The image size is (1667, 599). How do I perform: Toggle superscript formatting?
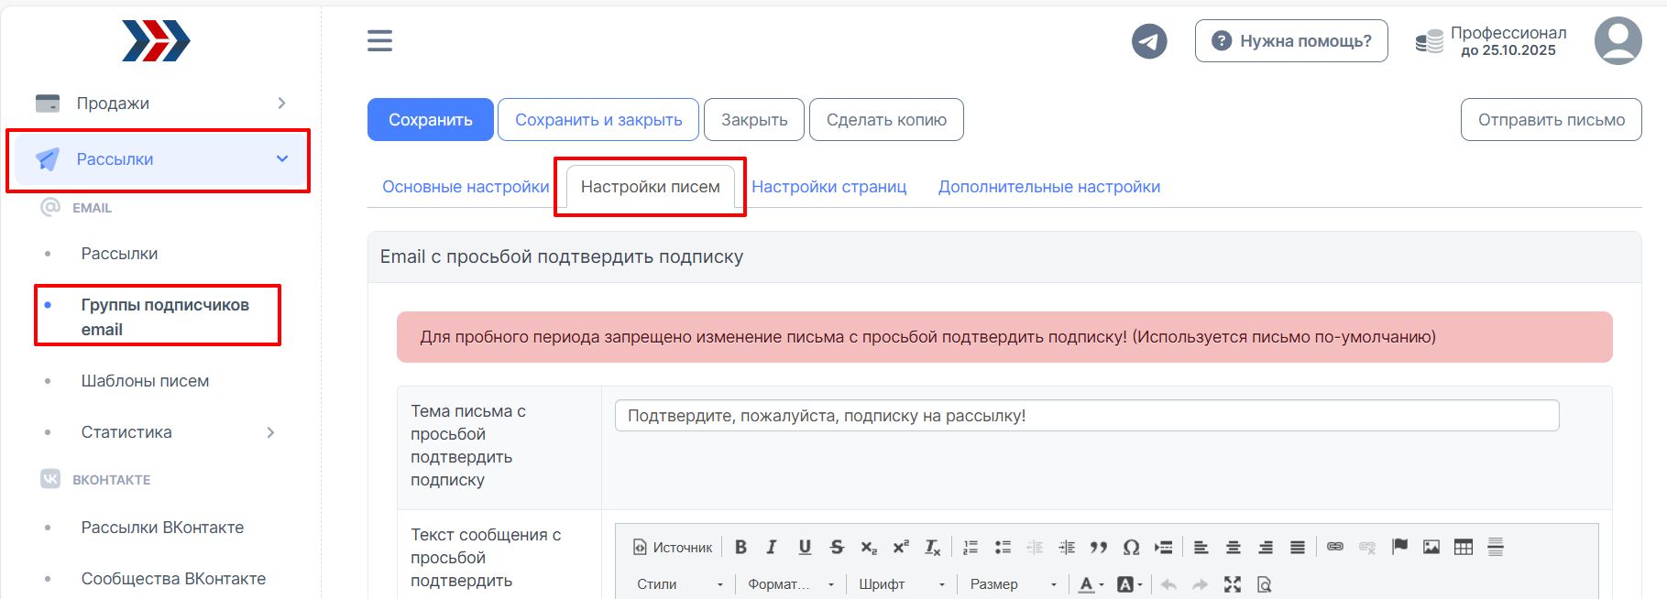(x=901, y=547)
